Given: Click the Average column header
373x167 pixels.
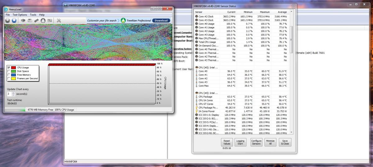Looking at the screenshot, I should [x=280, y=12].
